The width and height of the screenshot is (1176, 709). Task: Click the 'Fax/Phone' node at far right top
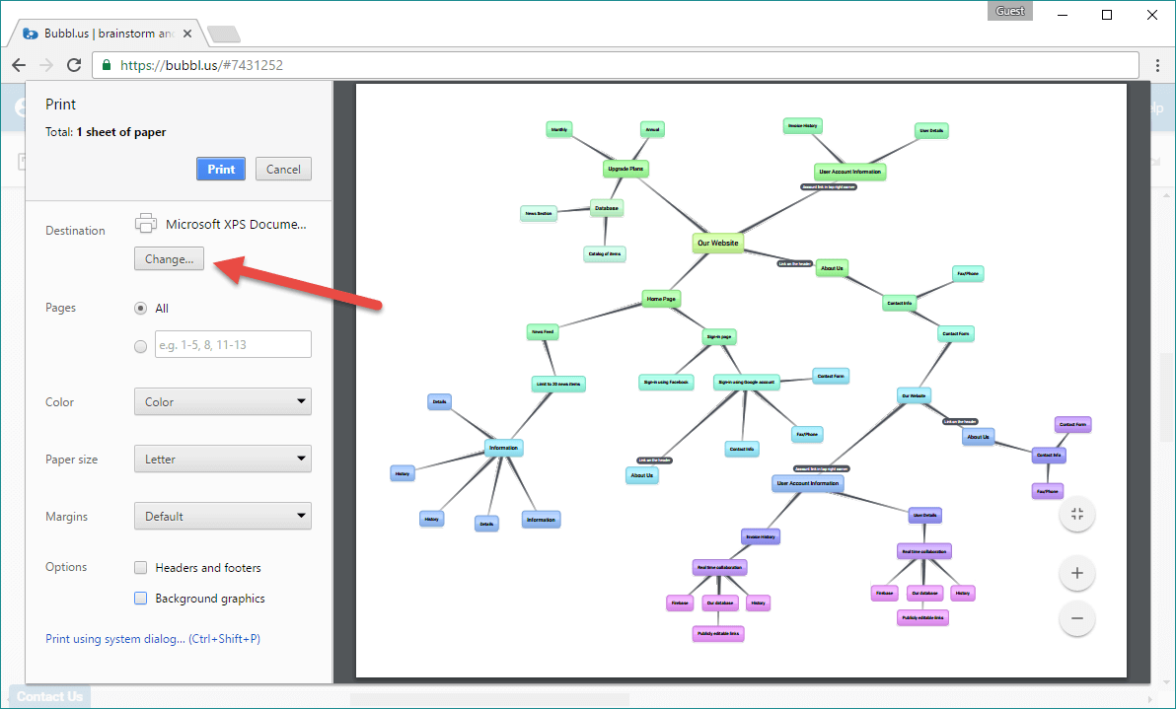[x=968, y=273]
